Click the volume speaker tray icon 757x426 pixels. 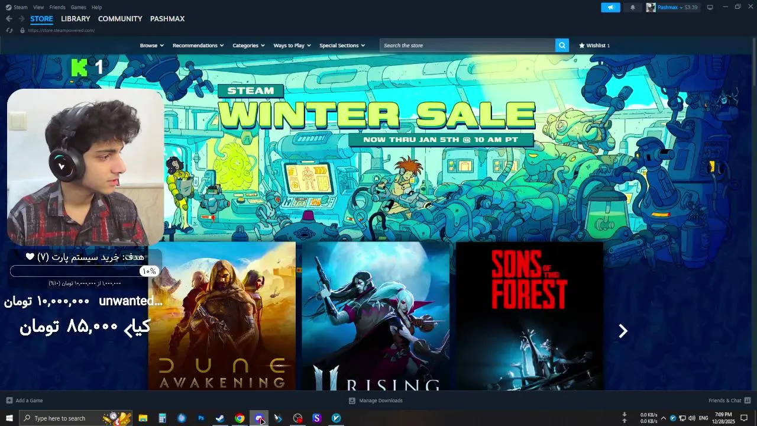coord(691,418)
